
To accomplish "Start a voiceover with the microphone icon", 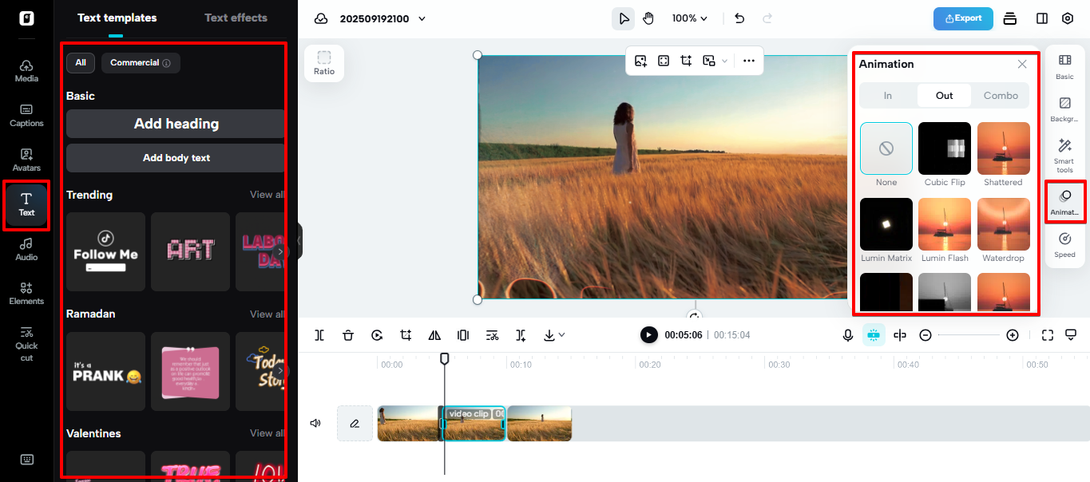I will click(847, 334).
